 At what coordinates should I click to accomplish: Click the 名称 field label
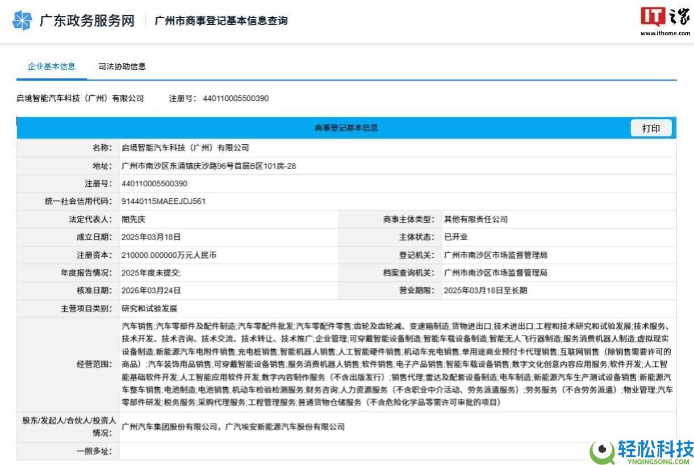pos(102,148)
